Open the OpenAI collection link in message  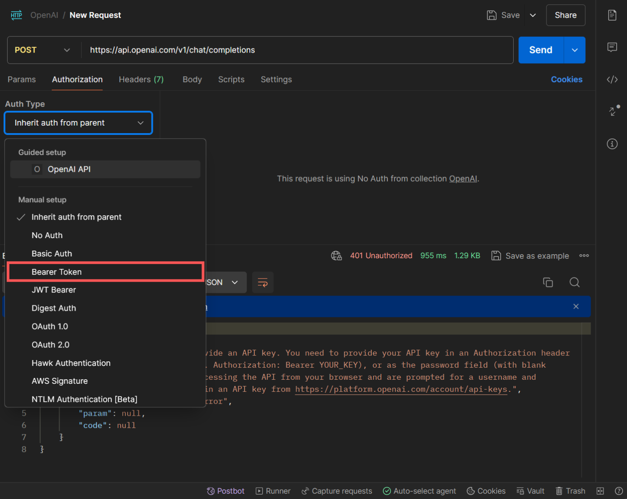pyautogui.click(x=463, y=179)
